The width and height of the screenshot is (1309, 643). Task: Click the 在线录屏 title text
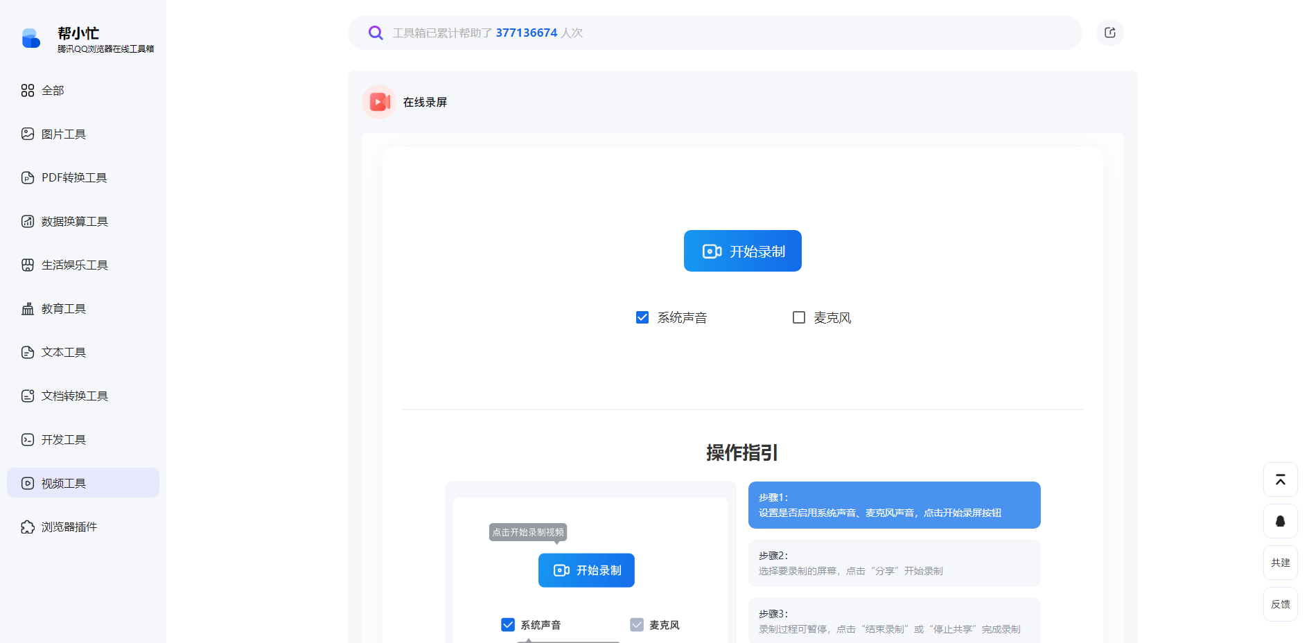[x=425, y=103]
